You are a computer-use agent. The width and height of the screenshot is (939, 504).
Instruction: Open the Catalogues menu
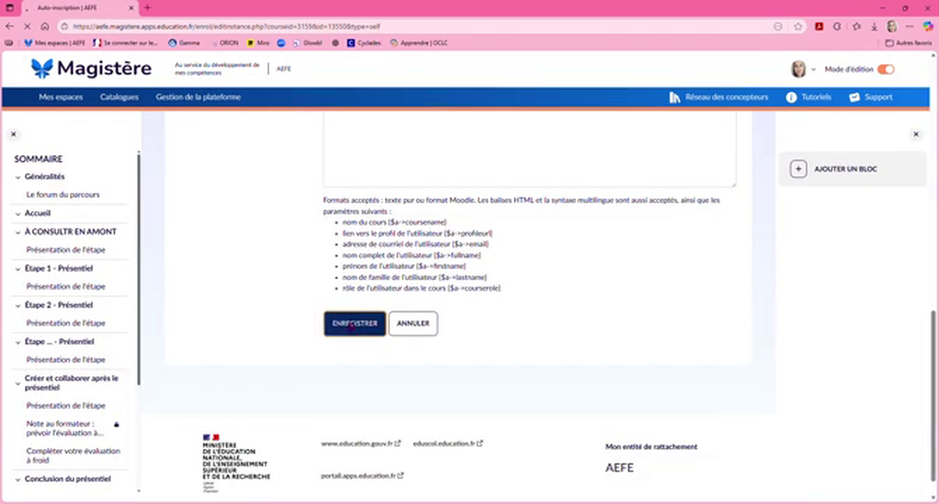pos(119,97)
